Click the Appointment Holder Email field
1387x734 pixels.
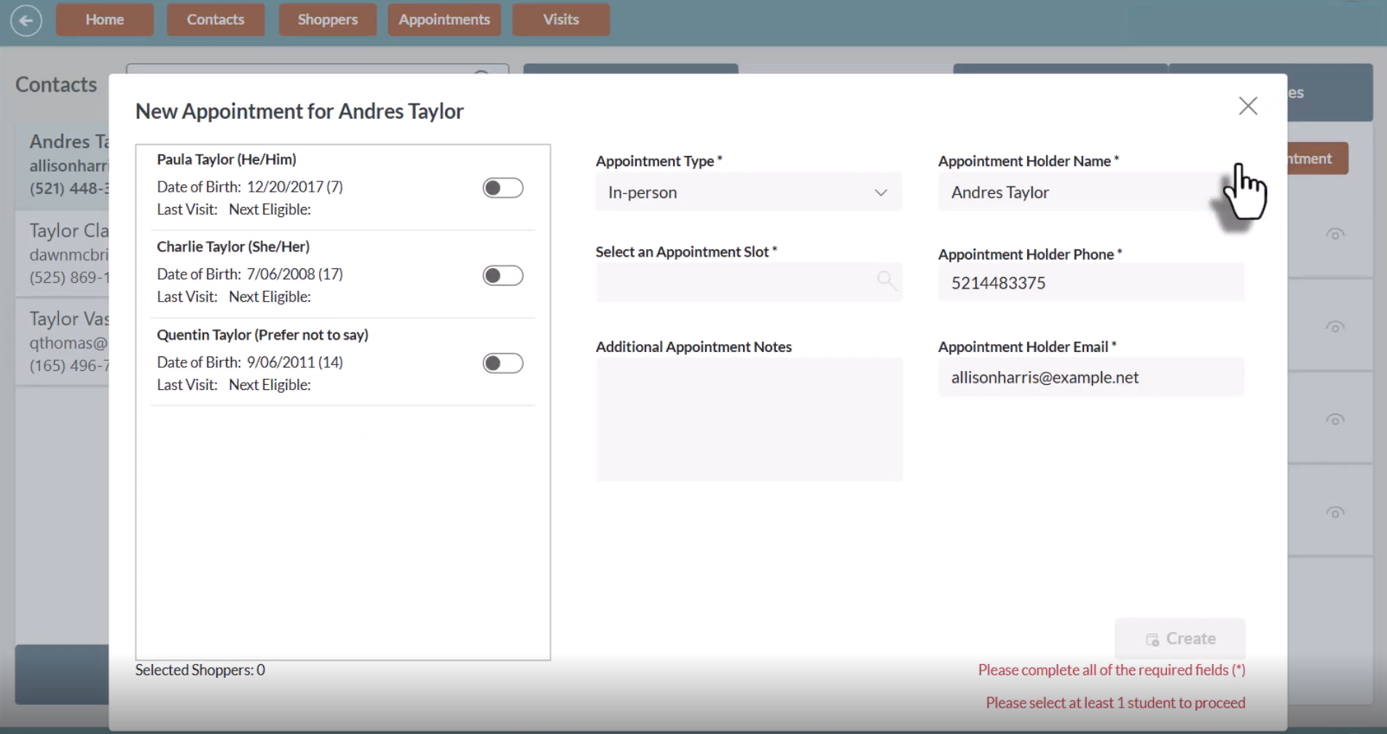[1091, 377]
